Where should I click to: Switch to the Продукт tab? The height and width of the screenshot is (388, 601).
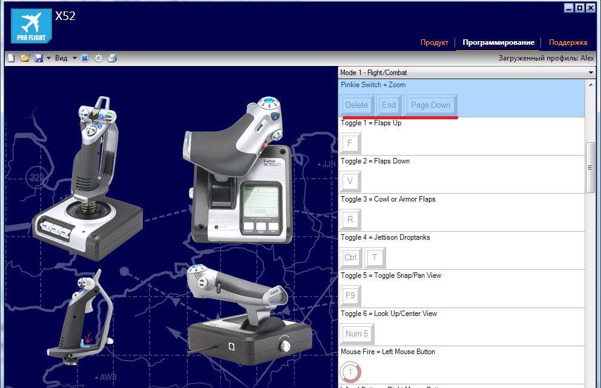435,42
